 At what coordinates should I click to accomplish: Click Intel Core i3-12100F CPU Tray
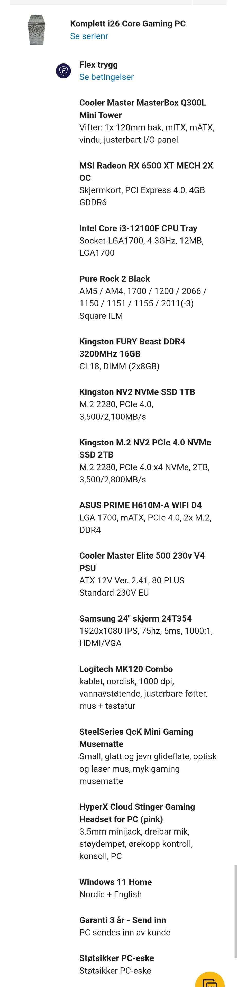138,228
